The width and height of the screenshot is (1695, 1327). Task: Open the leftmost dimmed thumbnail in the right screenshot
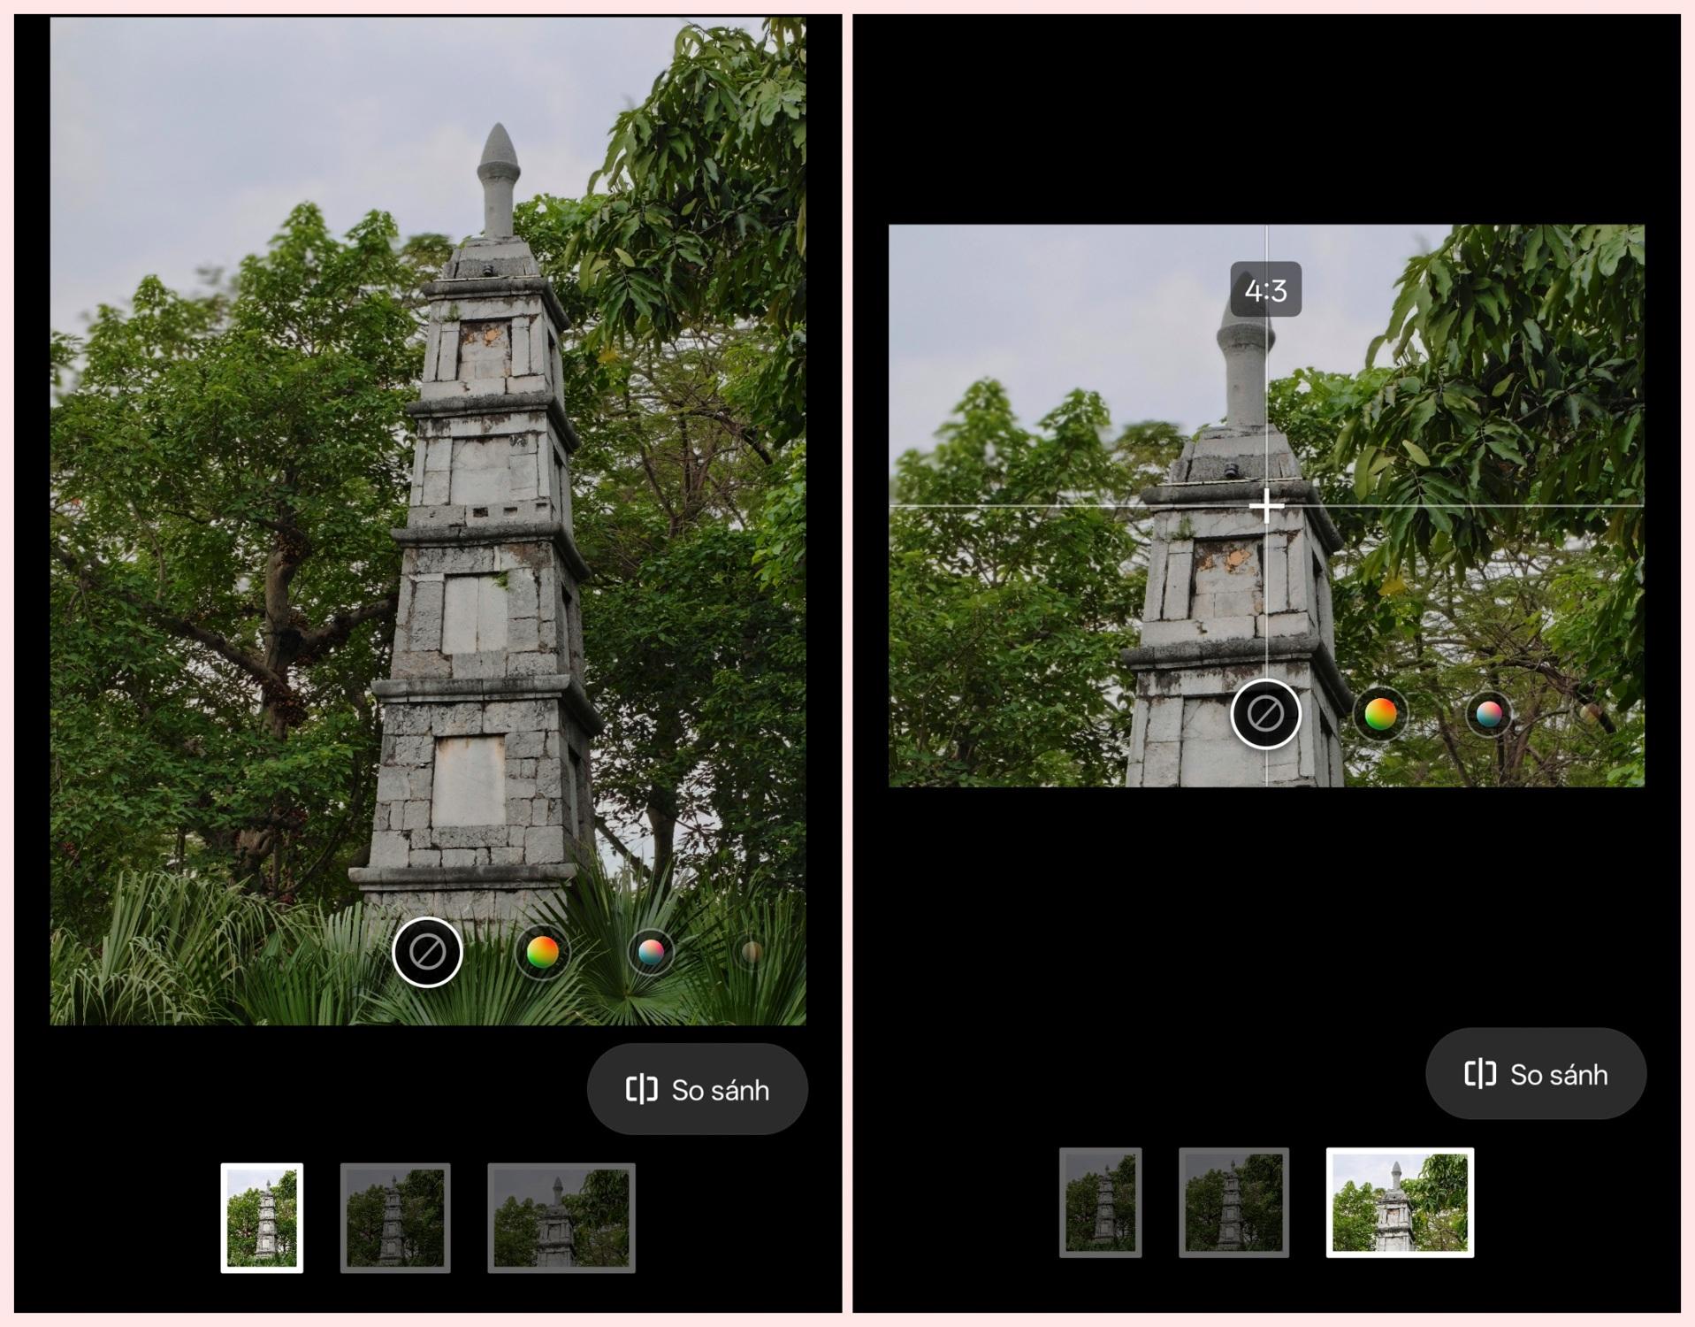point(1101,1202)
